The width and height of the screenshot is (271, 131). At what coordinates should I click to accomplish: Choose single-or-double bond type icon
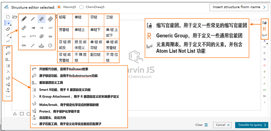click(42, 36)
